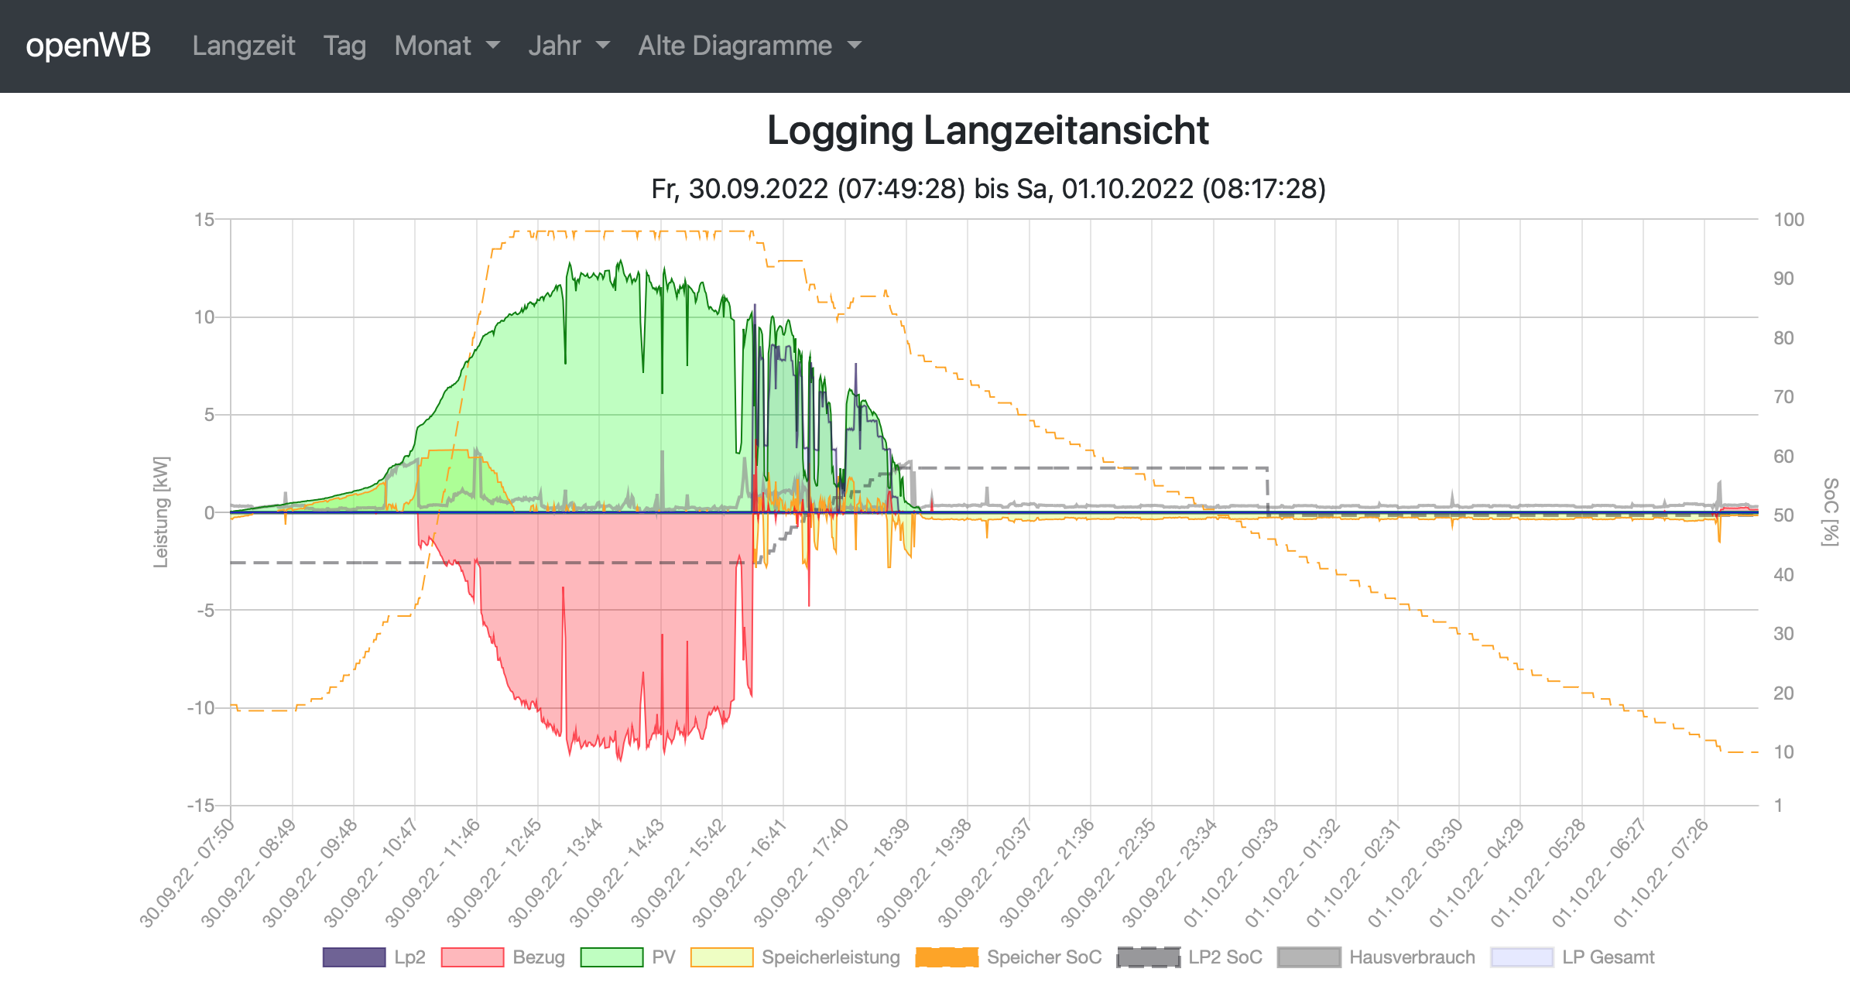The height and width of the screenshot is (1003, 1850).
Task: Toggle the Bezug dataset legend label
Action: click(538, 957)
